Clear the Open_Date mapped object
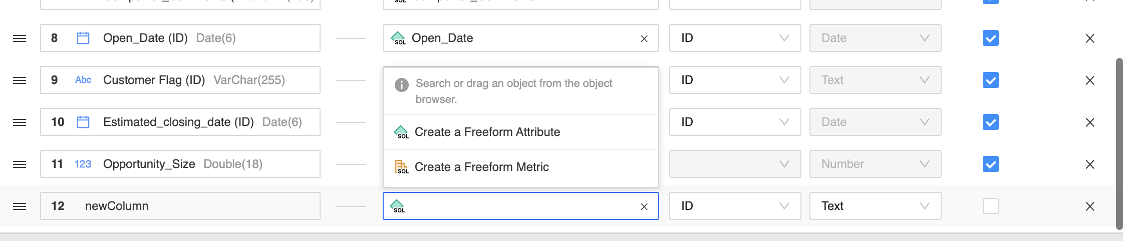This screenshot has height=241, width=1123. click(x=644, y=38)
